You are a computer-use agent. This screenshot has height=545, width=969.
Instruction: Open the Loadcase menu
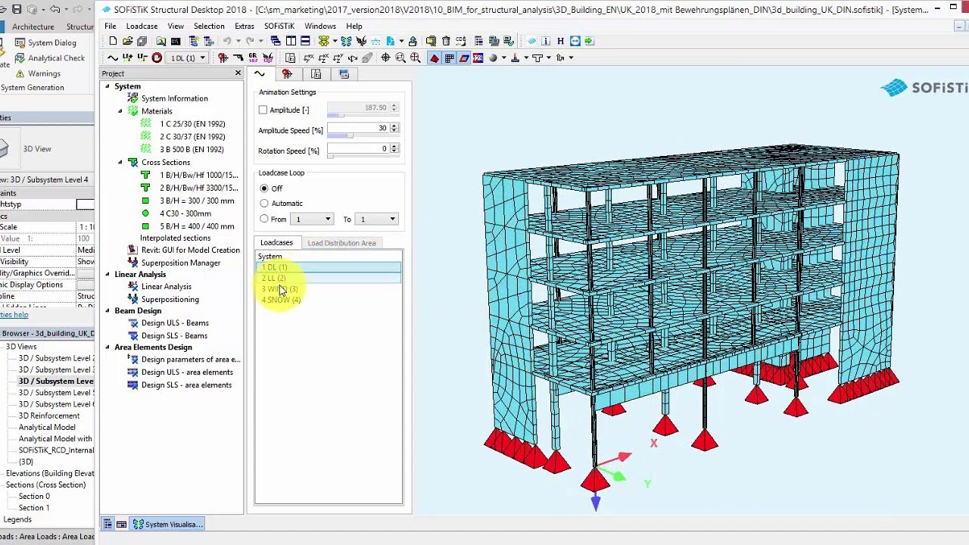pyautogui.click(x=142, y=26)
